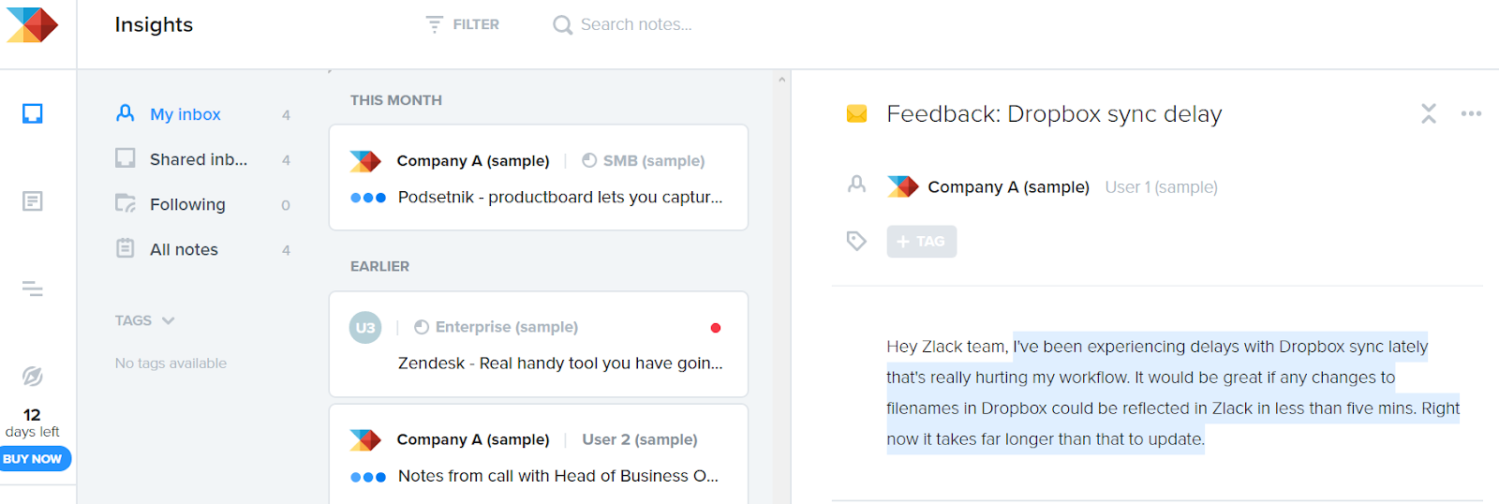
Task: Toggle the red unprocessed dot on Zendesk note
Action: point(716,328)
